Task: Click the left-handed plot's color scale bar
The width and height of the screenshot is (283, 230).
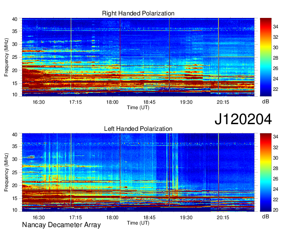Action: tap(266, 172)
